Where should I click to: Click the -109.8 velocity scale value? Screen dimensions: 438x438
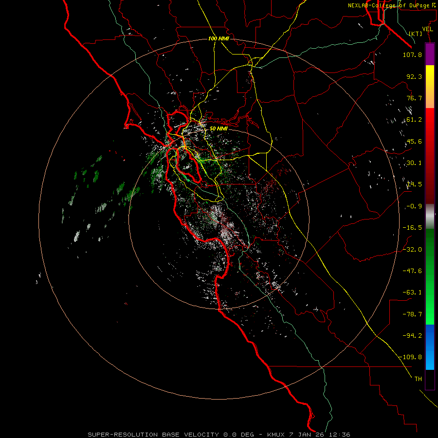pyautogui.click(x=411, y=357)
